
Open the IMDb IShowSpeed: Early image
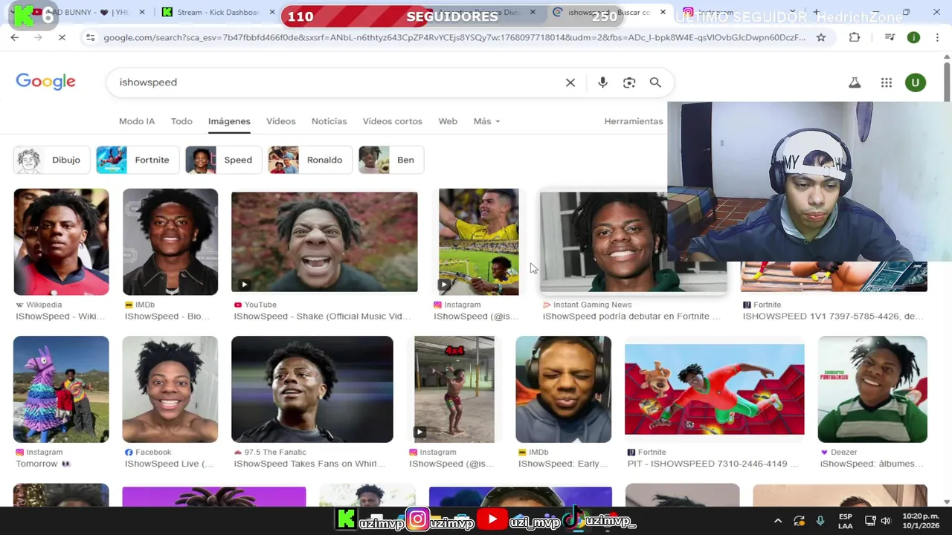click(564, 389)
